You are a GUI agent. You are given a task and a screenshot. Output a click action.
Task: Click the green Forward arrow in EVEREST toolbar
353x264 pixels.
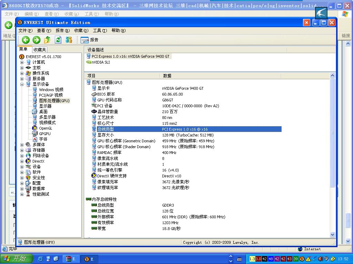click(x=36, y=40)
